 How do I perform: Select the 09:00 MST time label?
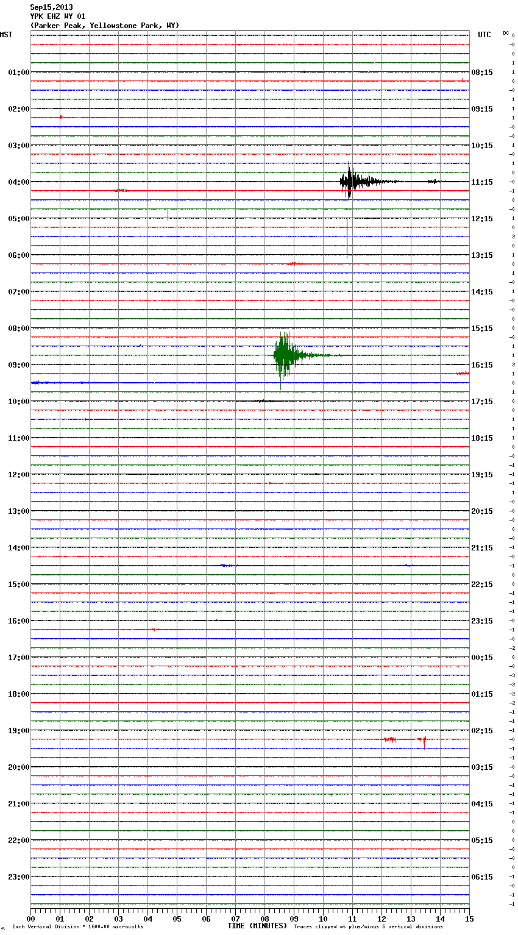(x=19, y=365)
